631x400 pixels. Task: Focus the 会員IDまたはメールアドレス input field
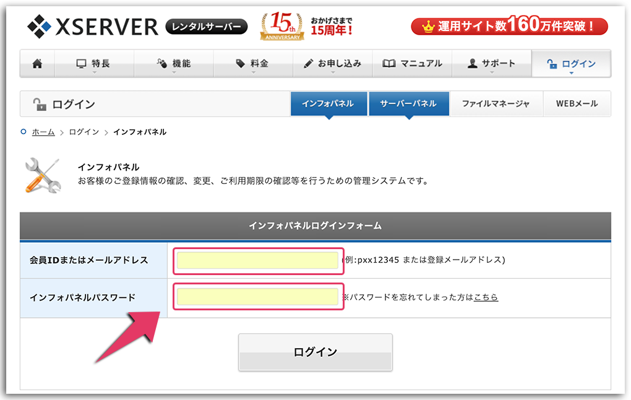click(x=257, y=260)
